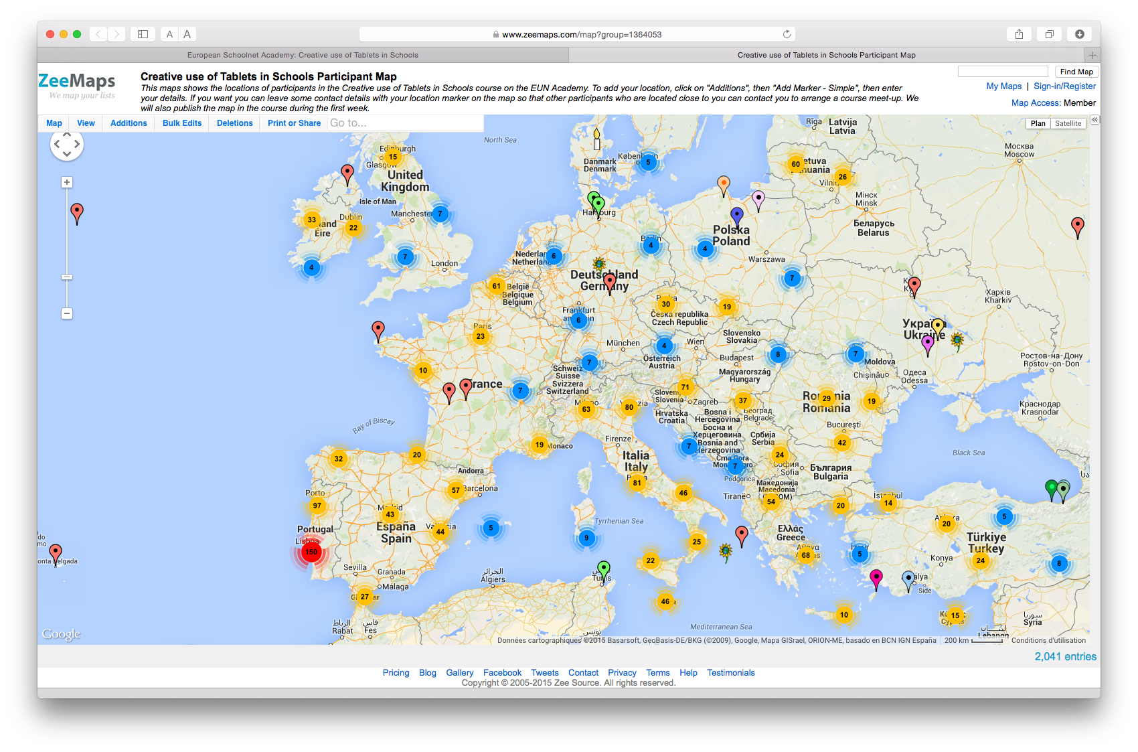Viewport: 1138px width, 752px height.
Task: Toggle the Safari sidebar button
Action: (143, 34)
